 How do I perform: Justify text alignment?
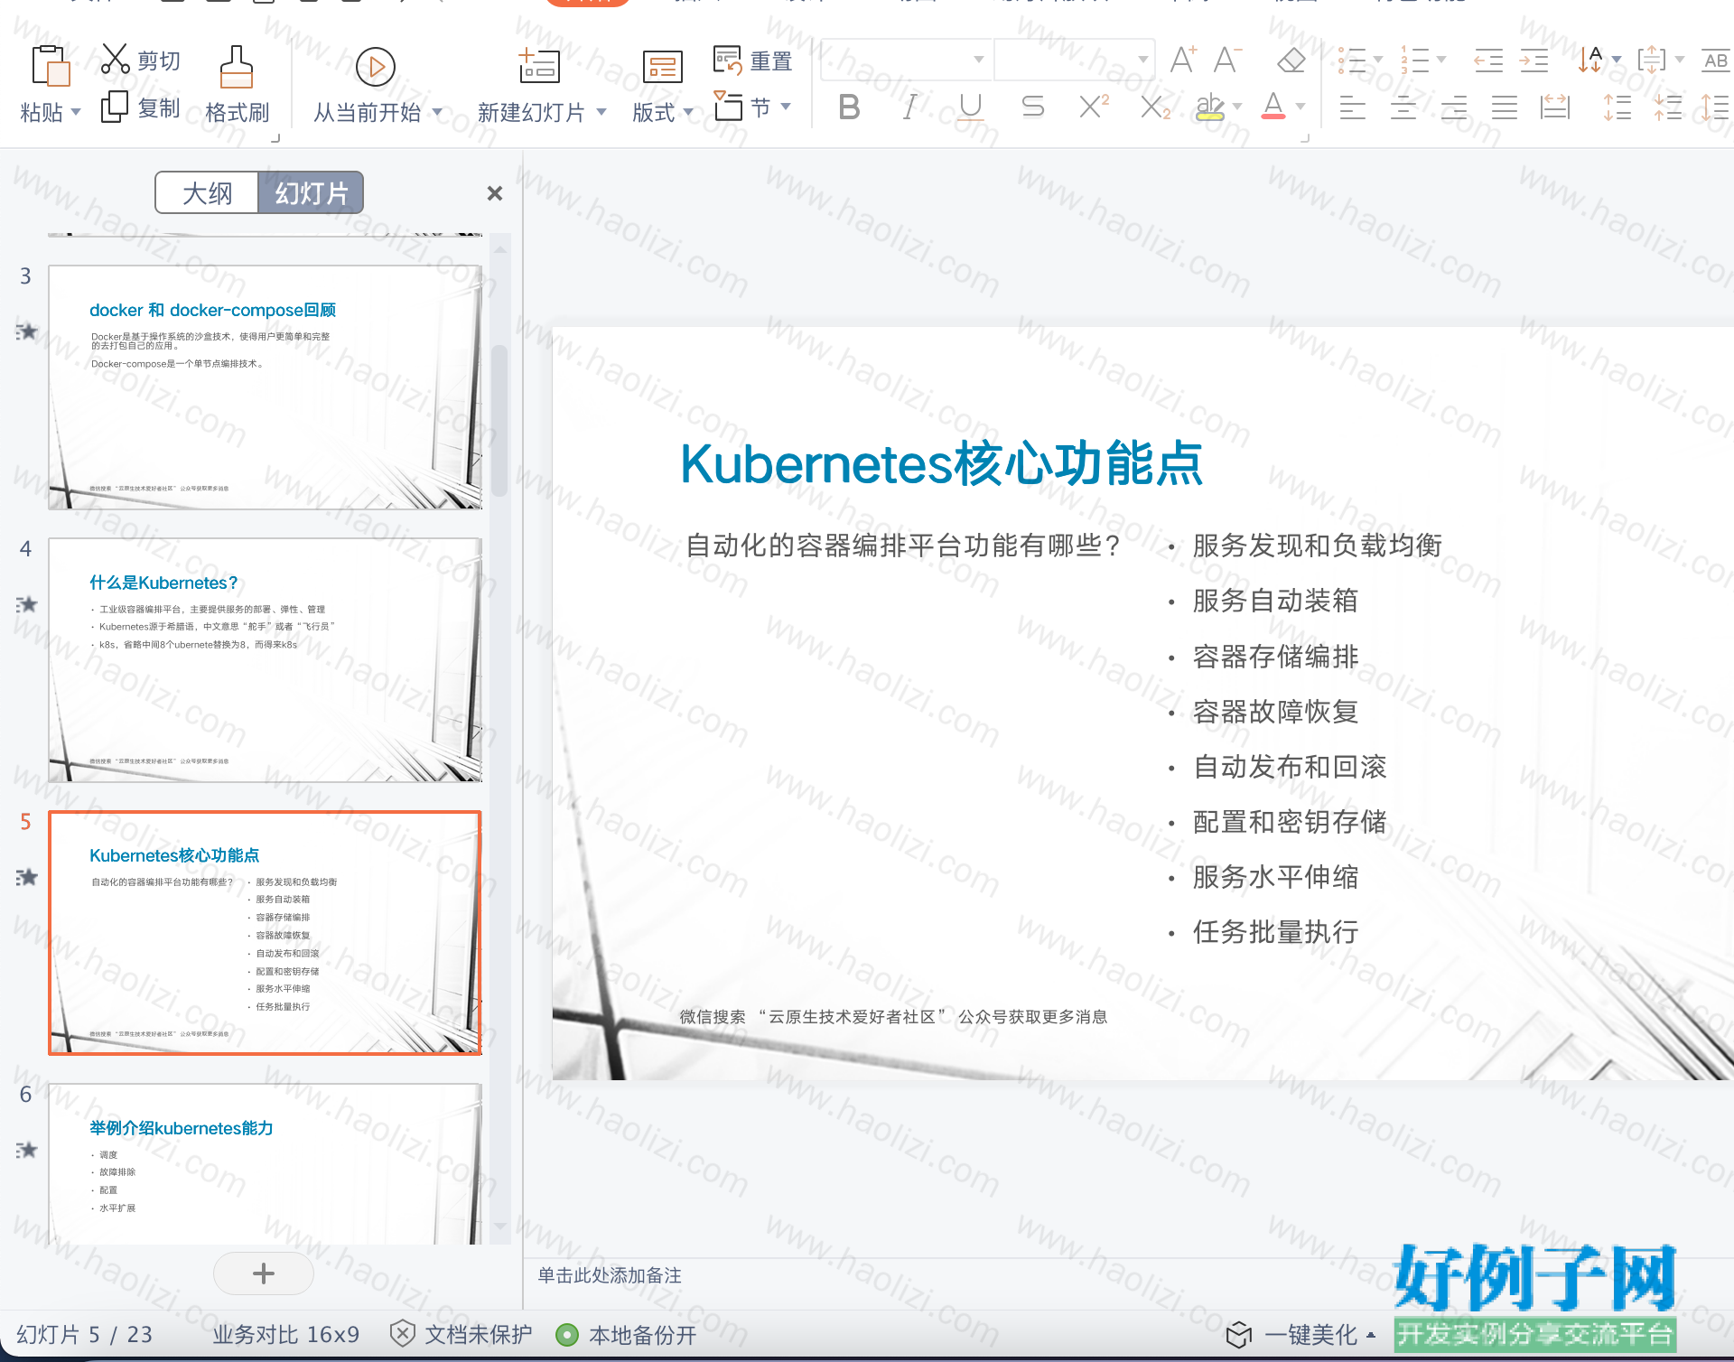tap(1505, 108)
